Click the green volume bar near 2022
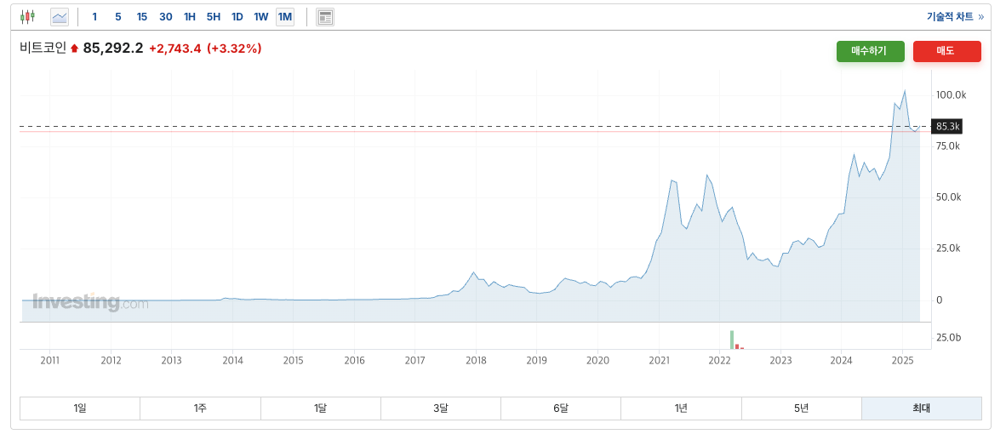This screenshot has width=1006, height=440. click(731, 340)
